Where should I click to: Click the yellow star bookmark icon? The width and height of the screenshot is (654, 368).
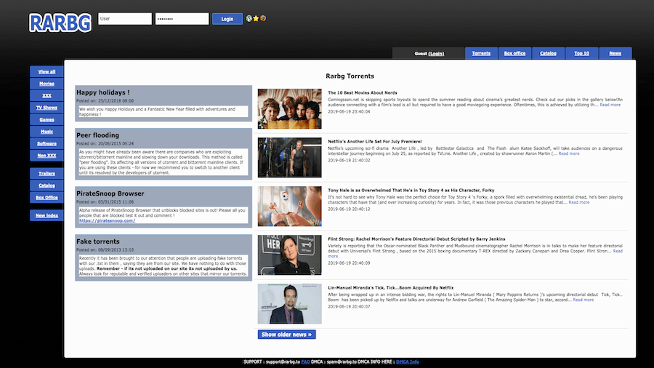click(256, 18)
